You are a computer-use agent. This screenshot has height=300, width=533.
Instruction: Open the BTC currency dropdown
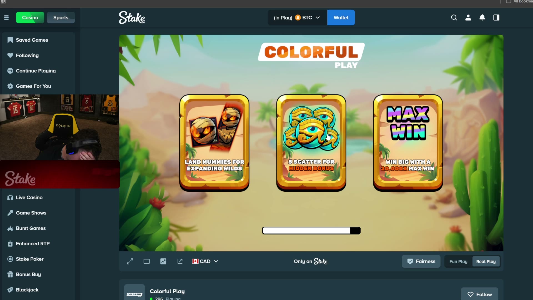coord(297,17)
